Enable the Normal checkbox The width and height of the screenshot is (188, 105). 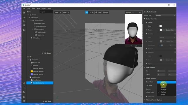click(x=175, y=49)
